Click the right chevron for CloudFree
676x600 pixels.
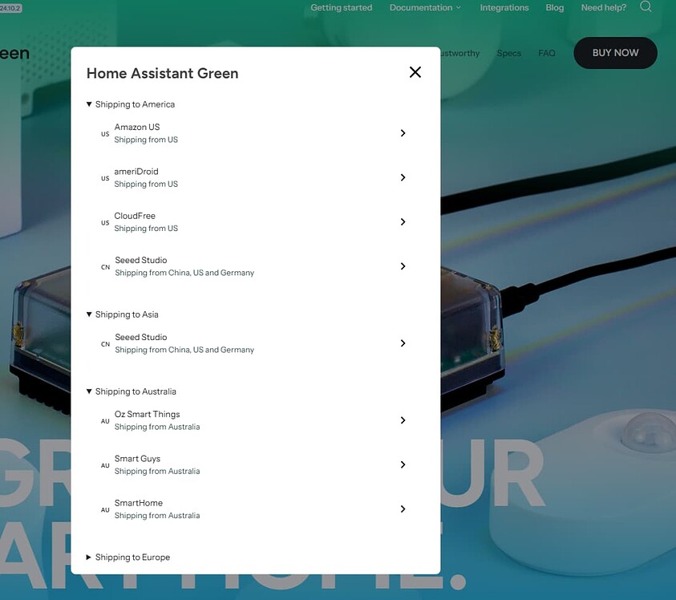pyautogui.click(x=403, y=221)
